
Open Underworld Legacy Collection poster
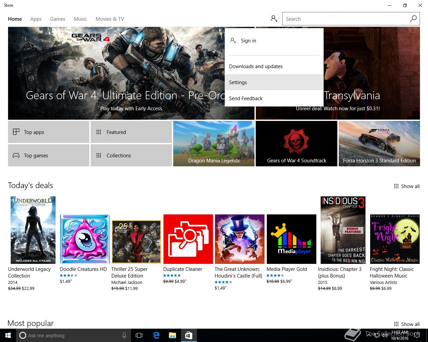click(33, 230)
